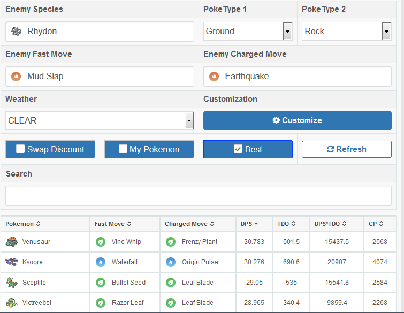This screenshot has width=404, height=313.
Task: Click the Kyogre sprite in results
Action: (11, 262)
